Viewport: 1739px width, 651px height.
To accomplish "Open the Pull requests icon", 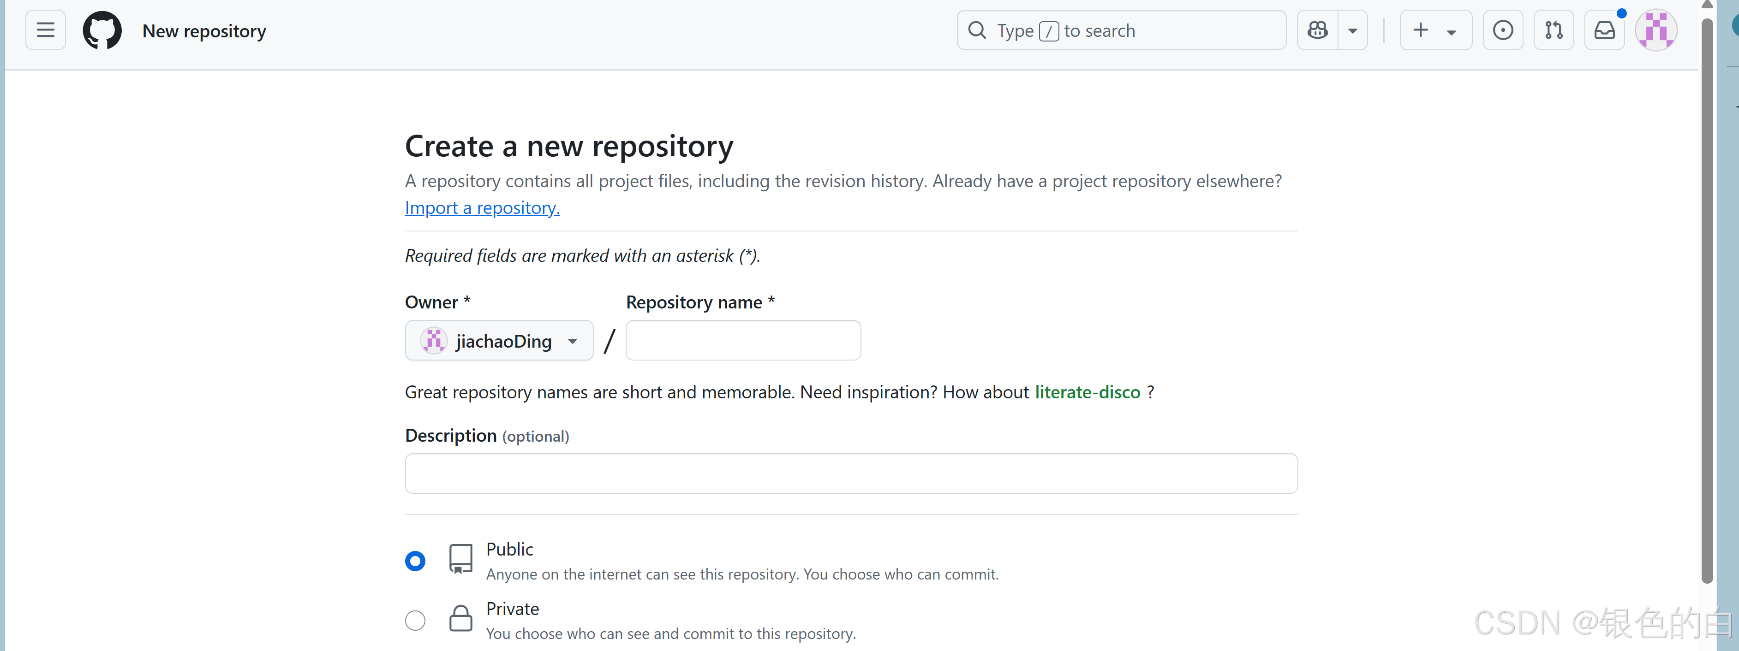I will (x=1554, y=30).
